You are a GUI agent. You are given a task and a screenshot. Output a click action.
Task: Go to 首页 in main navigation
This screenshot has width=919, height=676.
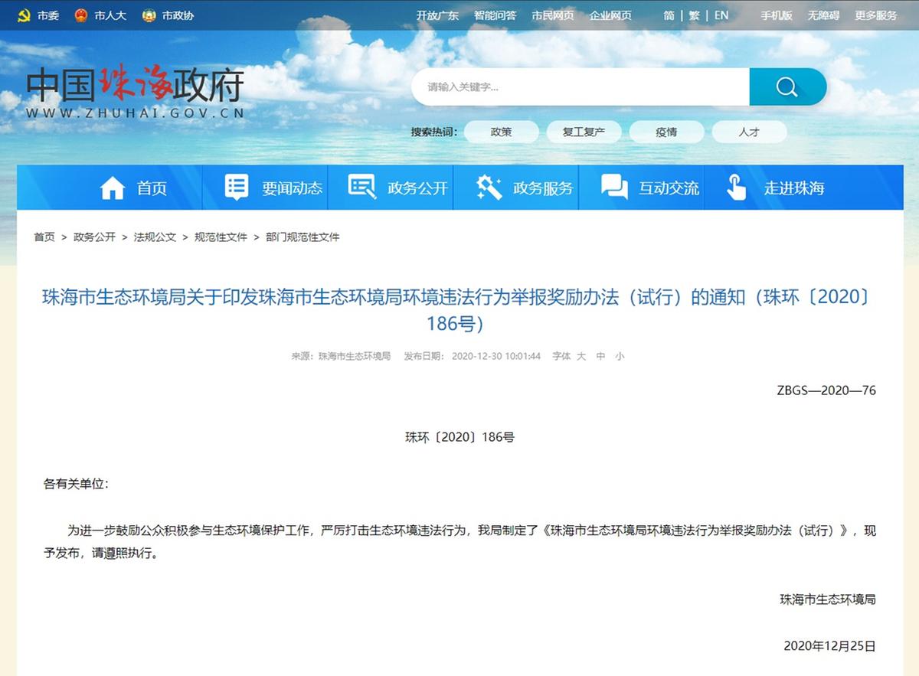pos(152,188)
